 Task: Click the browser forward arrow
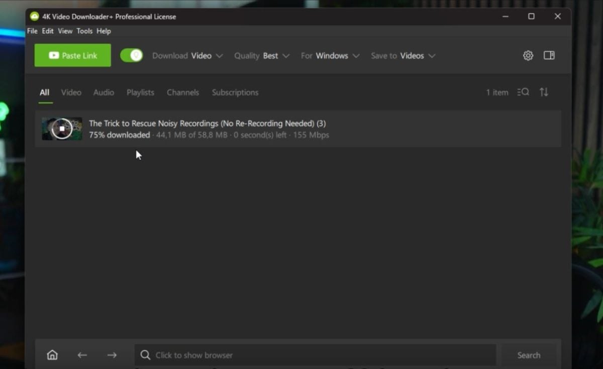pos(112,355)
